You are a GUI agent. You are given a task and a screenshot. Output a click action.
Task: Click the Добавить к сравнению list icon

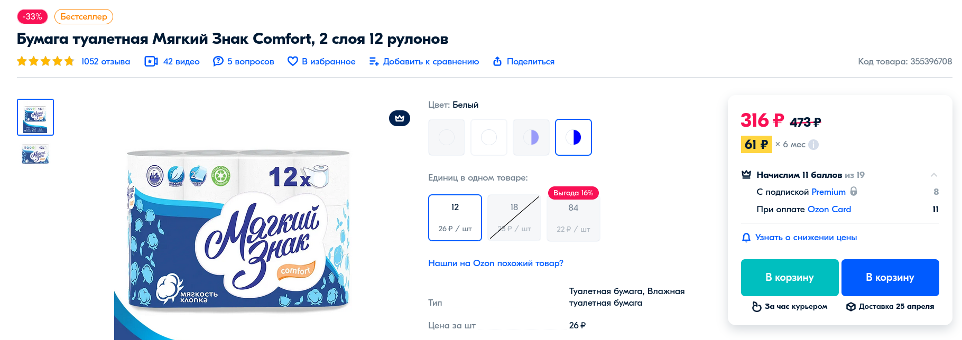click(x=374, y=61)
